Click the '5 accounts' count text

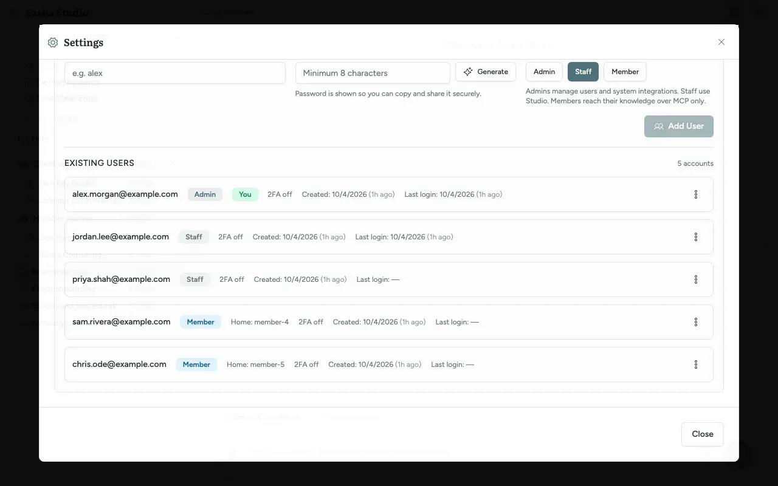coord(695,163)
